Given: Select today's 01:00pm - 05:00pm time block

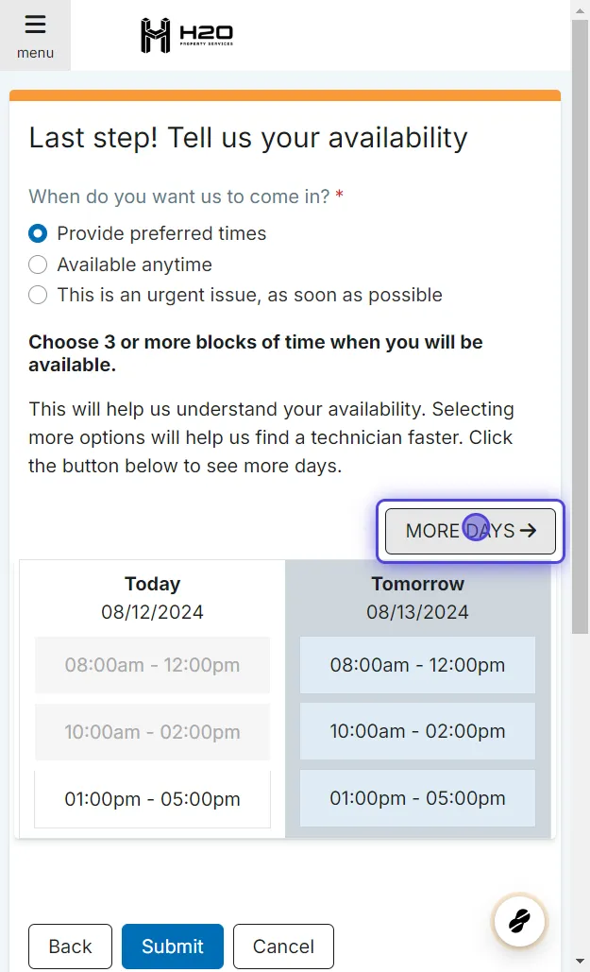Looking at the screenshot, I should tap(152, 798).
